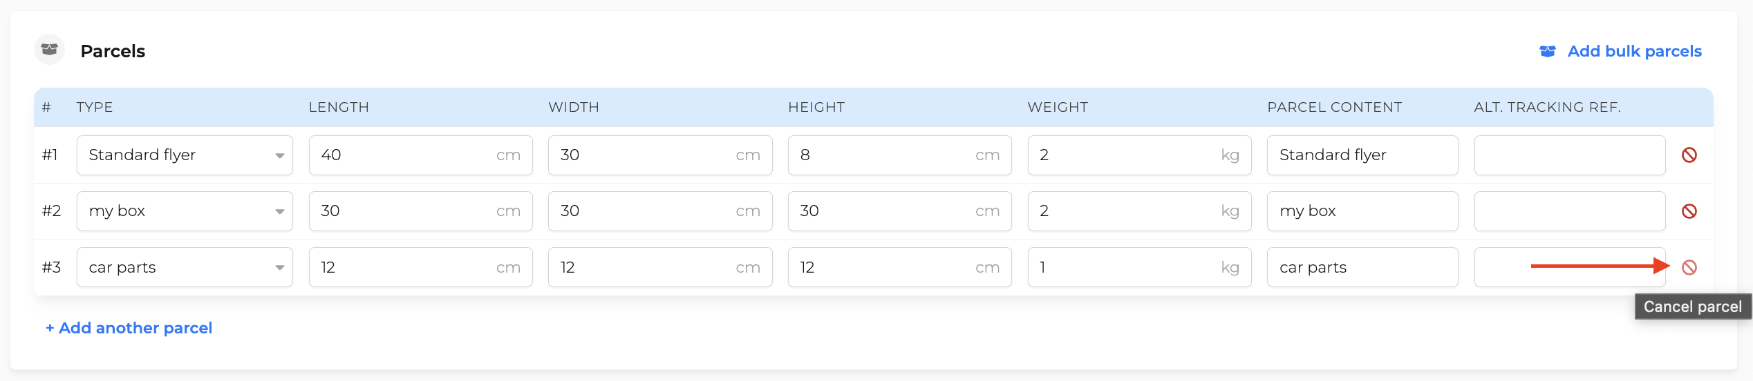Edit height field of parcel #3
1753x381 pixels.
click(899, 267)
